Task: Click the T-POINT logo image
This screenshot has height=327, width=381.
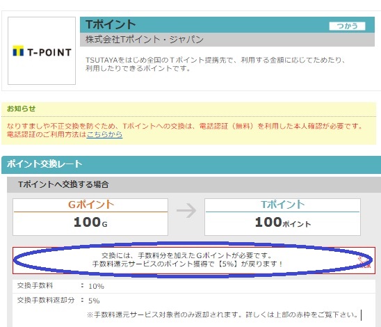Action: [x=42, y=51]
